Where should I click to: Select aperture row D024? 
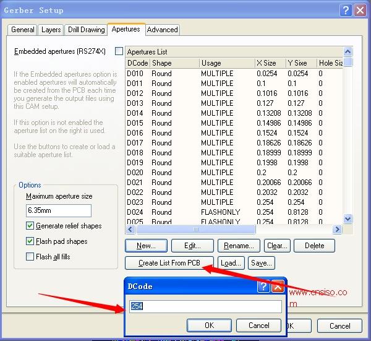[234, 212]
